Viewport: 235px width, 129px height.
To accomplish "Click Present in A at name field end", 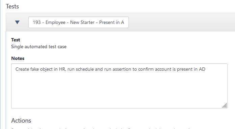I will (x=112, y=22).
